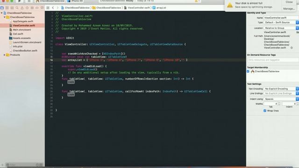The image size is (299, 168).
Task: Select ViewController.swift in navigator
Action: [22, 26]
